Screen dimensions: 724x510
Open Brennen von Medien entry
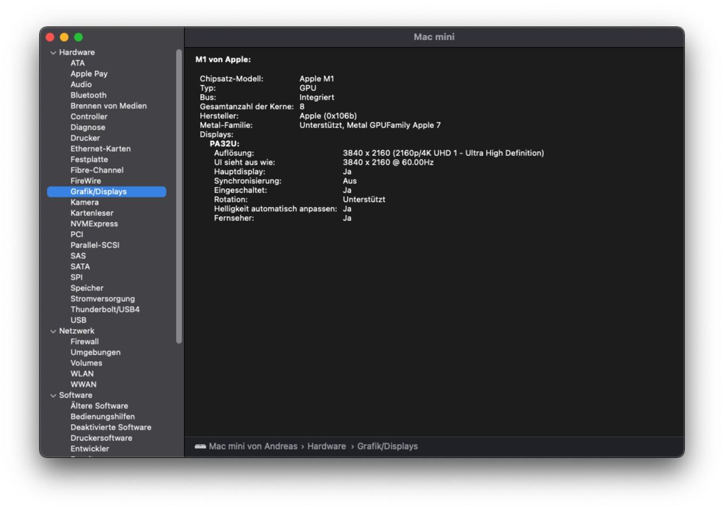[x=109, y=106]
